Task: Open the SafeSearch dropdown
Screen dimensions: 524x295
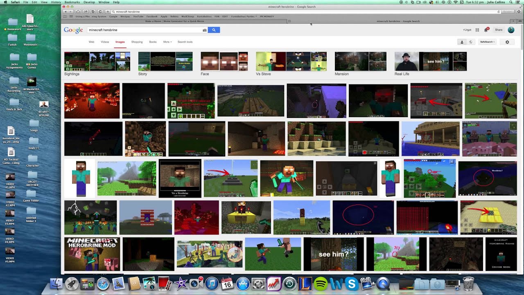Action: click(487, 42)
